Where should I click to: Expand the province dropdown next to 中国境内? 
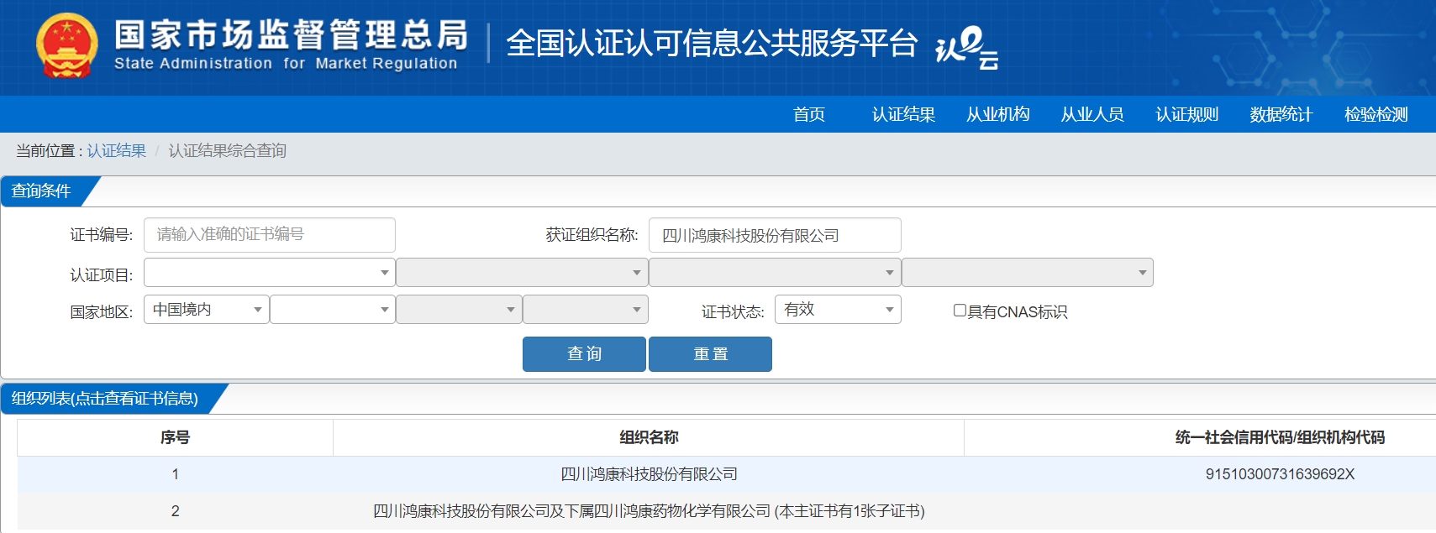[333, 309]
